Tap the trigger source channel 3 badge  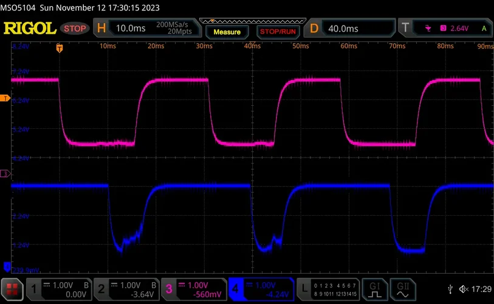click(443, 28)
